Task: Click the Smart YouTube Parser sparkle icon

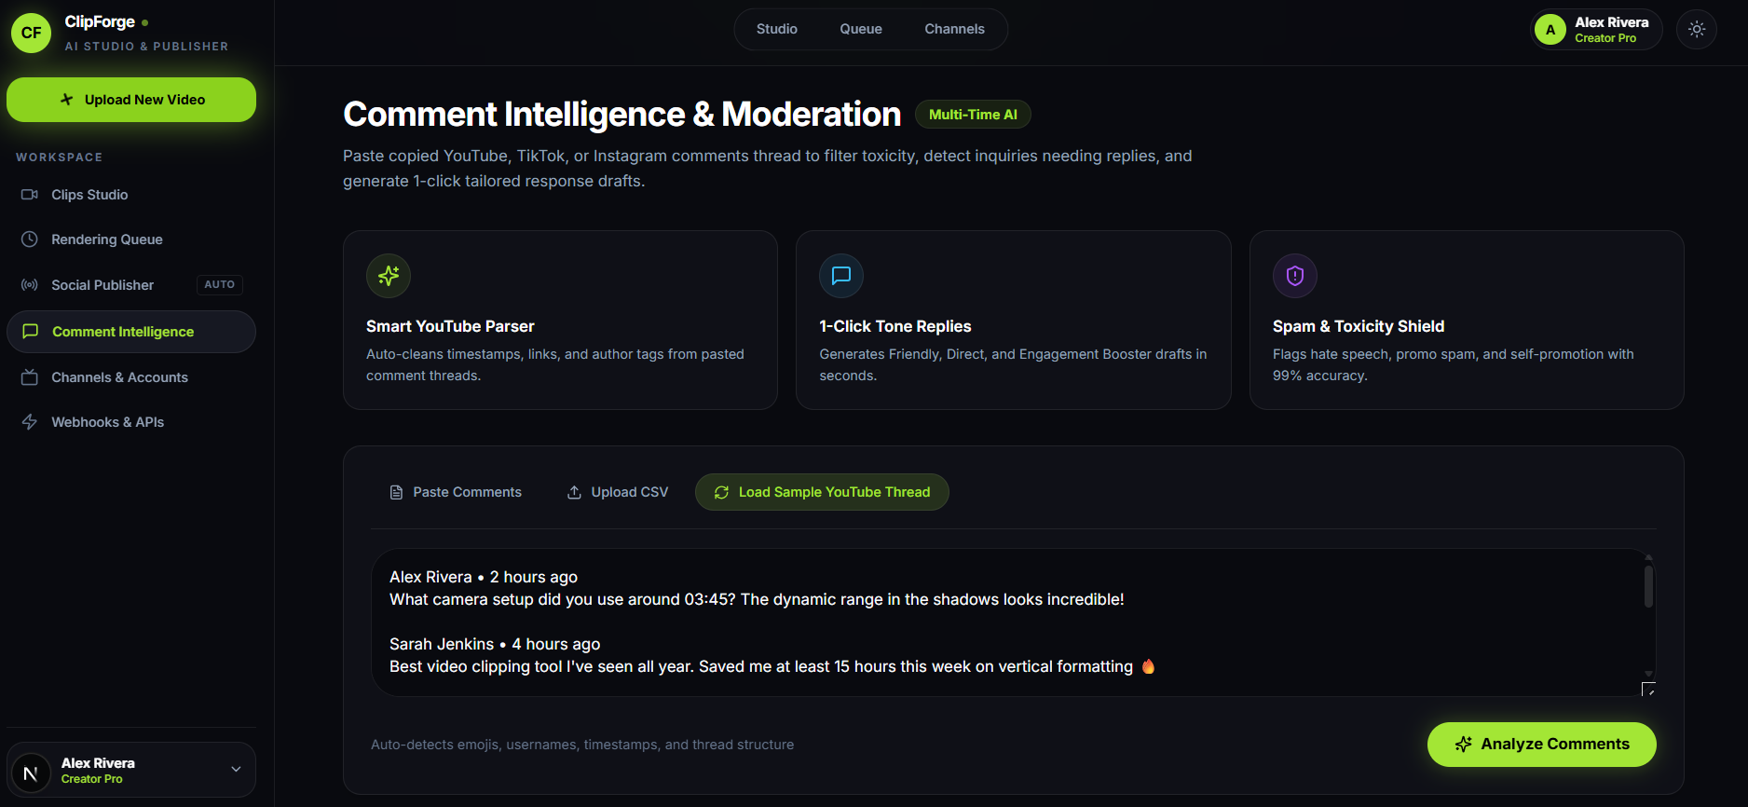Action: pyautogui.click(x=389, y=276)
